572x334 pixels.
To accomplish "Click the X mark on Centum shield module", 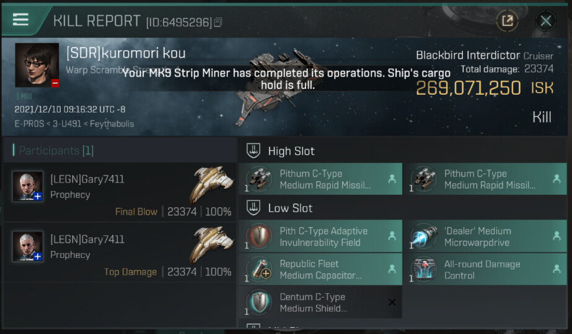I will (392, 302).
